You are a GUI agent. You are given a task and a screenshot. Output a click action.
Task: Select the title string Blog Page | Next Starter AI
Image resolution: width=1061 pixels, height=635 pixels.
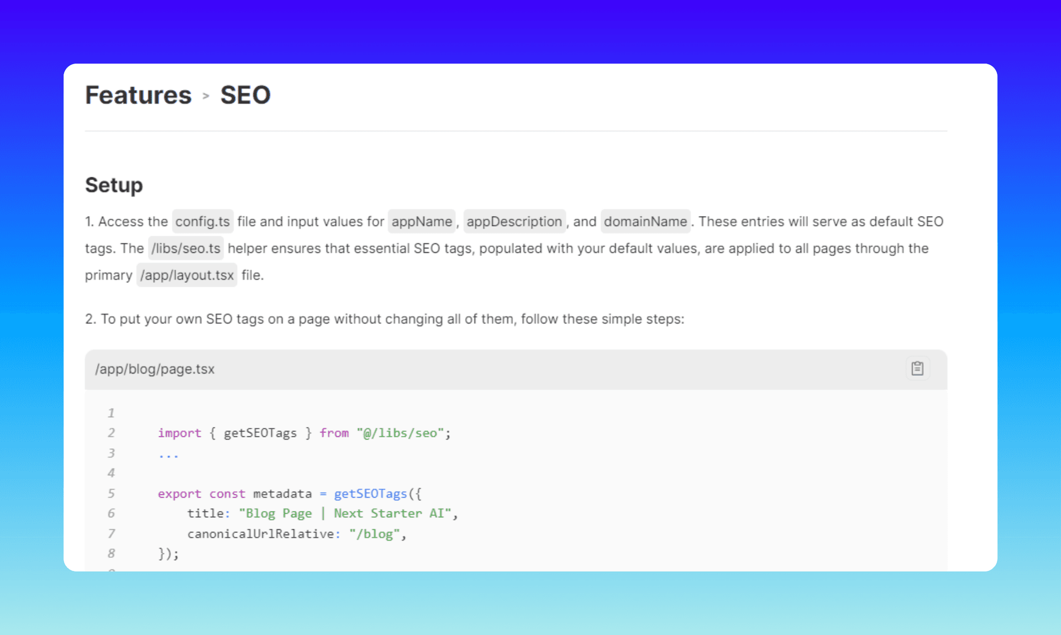[346, 513]
